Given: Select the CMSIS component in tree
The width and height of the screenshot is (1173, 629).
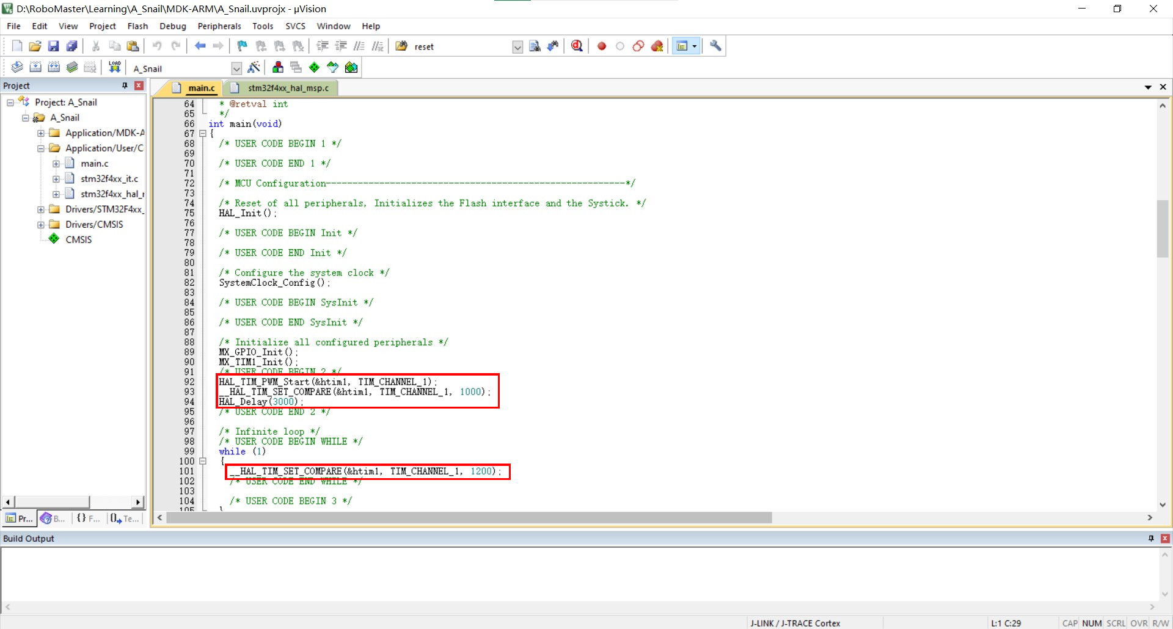Looking at the screenshot, I should (79, 240).
